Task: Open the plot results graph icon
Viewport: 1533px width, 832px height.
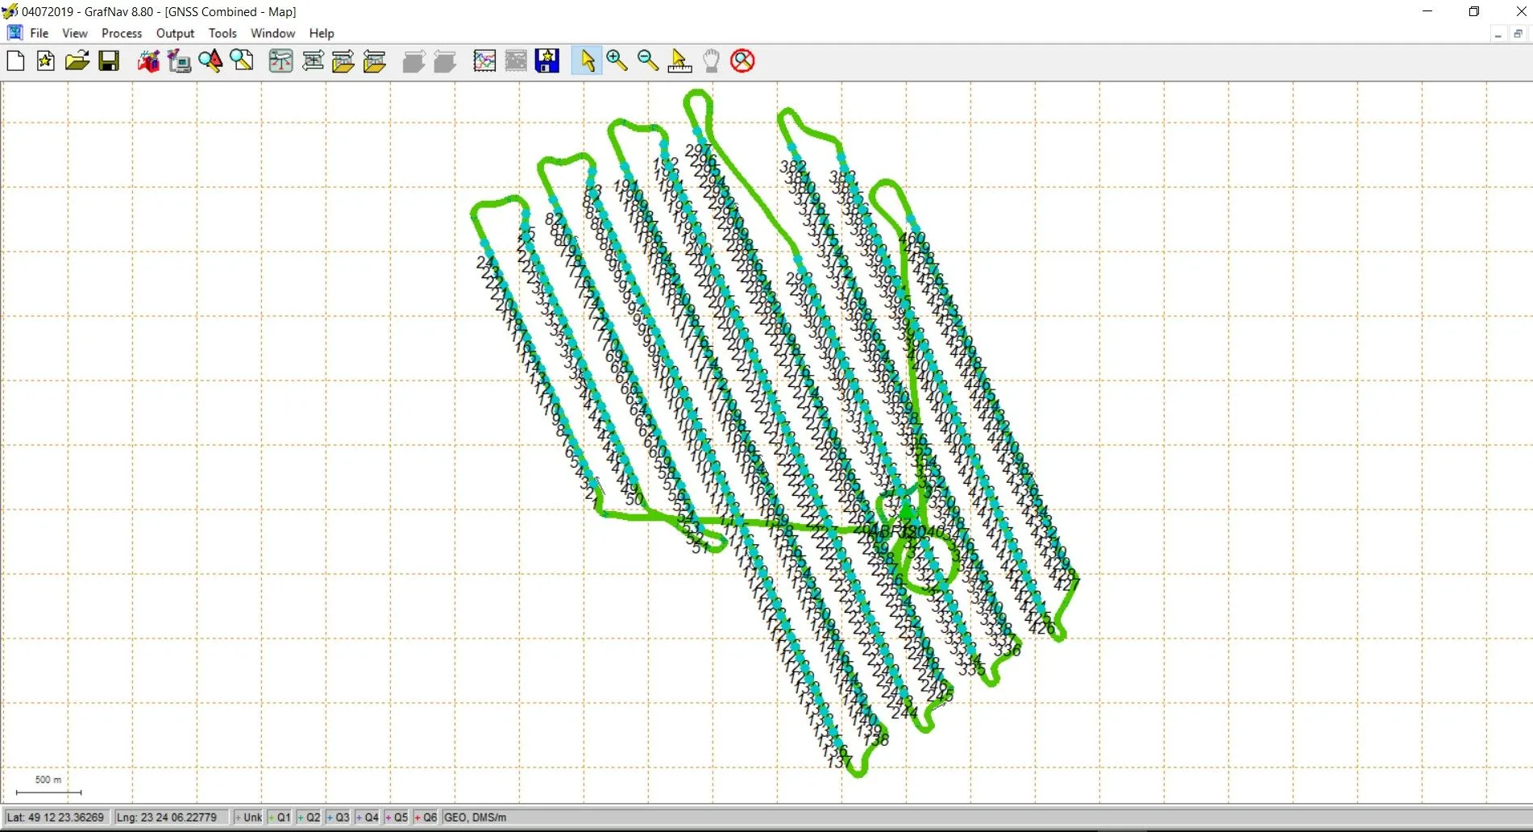Action: pyautogui.click(x=484, y=61)
